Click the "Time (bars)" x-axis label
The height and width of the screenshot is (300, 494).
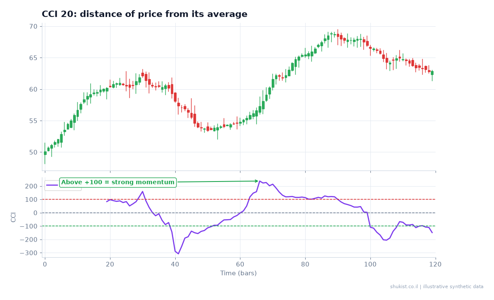tap(238, 273)
